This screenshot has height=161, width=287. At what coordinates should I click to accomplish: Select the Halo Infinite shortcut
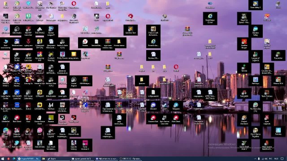tap(39, 144)
